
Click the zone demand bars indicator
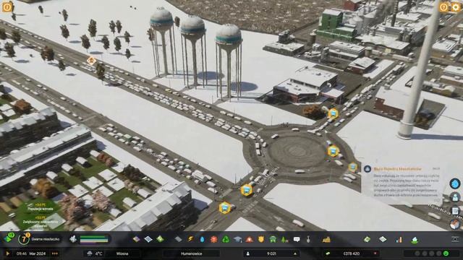click(94, 239)
